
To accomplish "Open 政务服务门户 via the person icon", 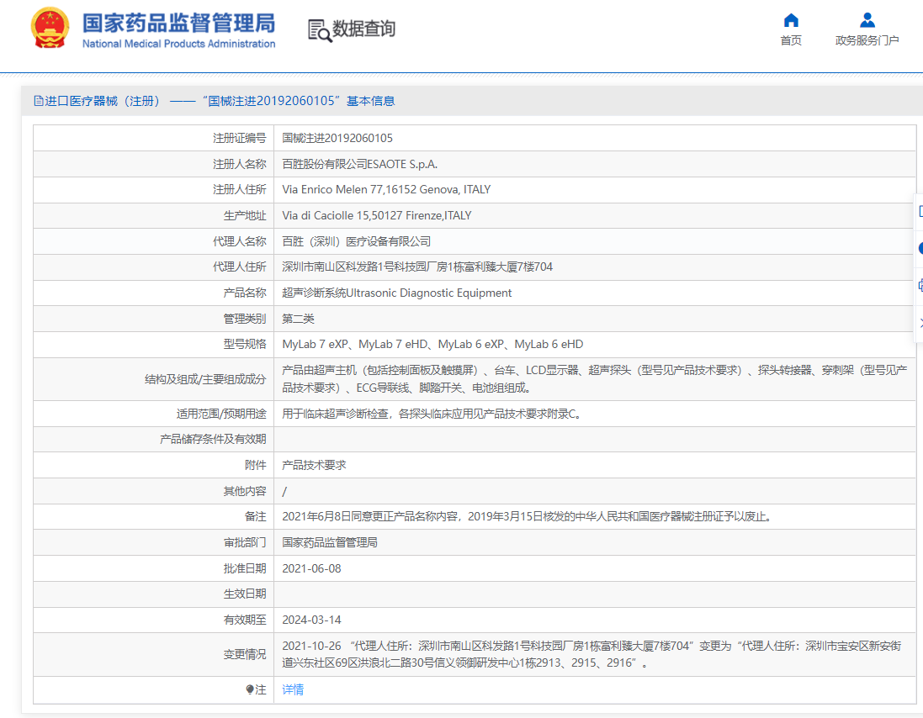I will (x=867, y=20).
